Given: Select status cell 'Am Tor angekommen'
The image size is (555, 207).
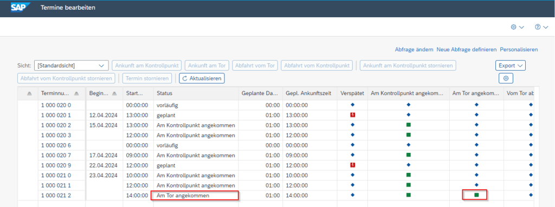Looking at the screenshot, I should click(x=196, y=195).
